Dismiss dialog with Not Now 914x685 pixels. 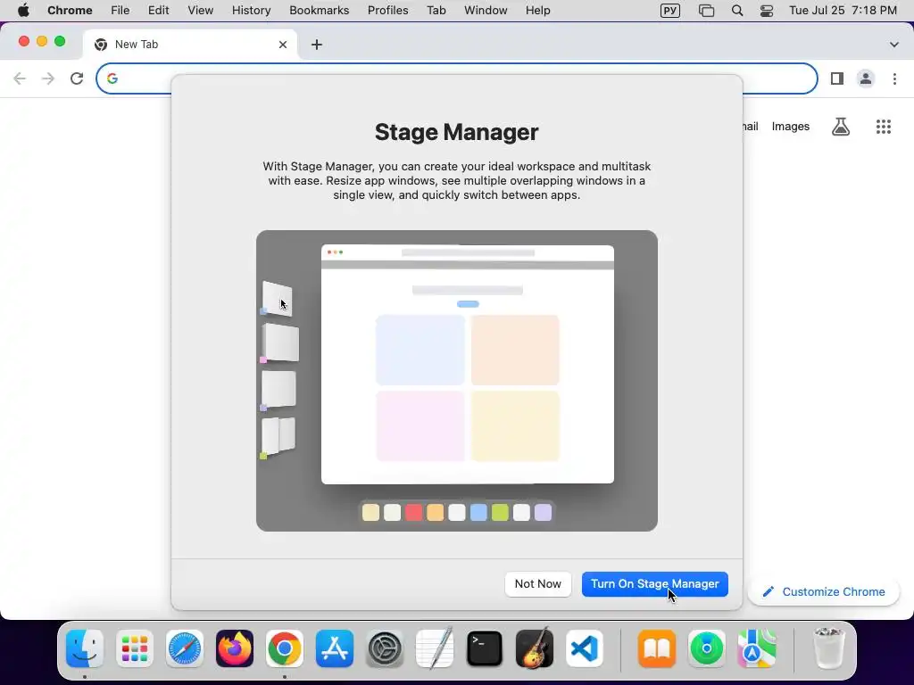point(537,583)
